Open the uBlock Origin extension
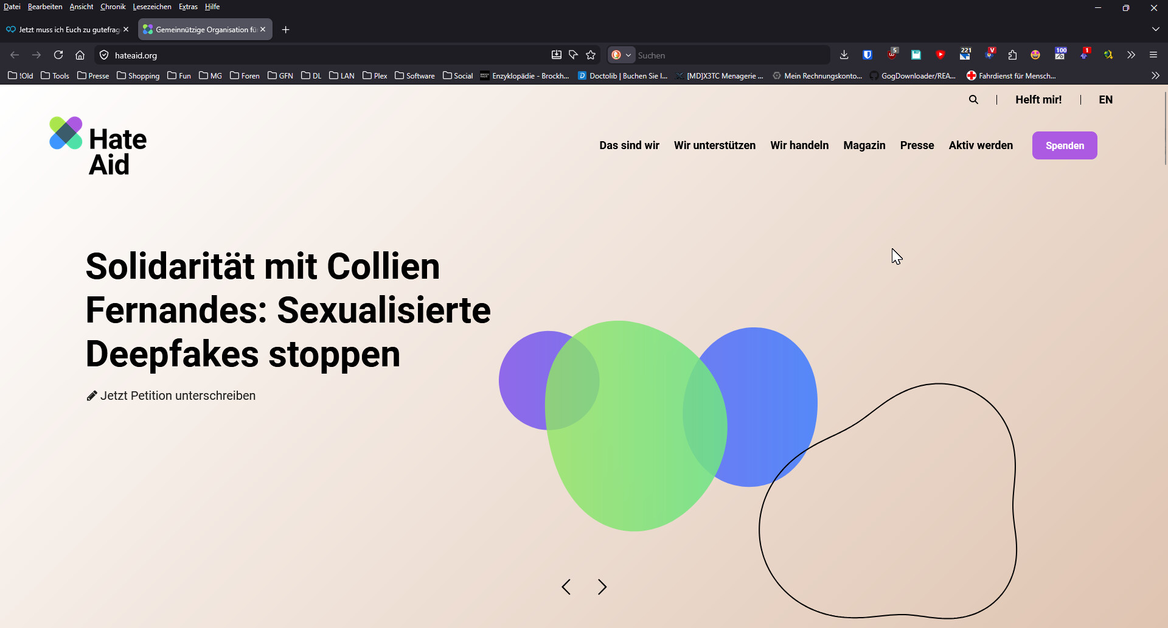The height and width of the screenshot is (628, 1168). coord(892,55)
